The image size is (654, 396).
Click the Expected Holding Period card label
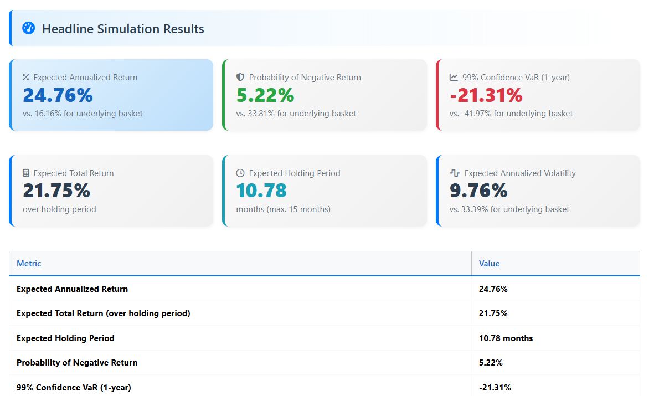(295, 173)
